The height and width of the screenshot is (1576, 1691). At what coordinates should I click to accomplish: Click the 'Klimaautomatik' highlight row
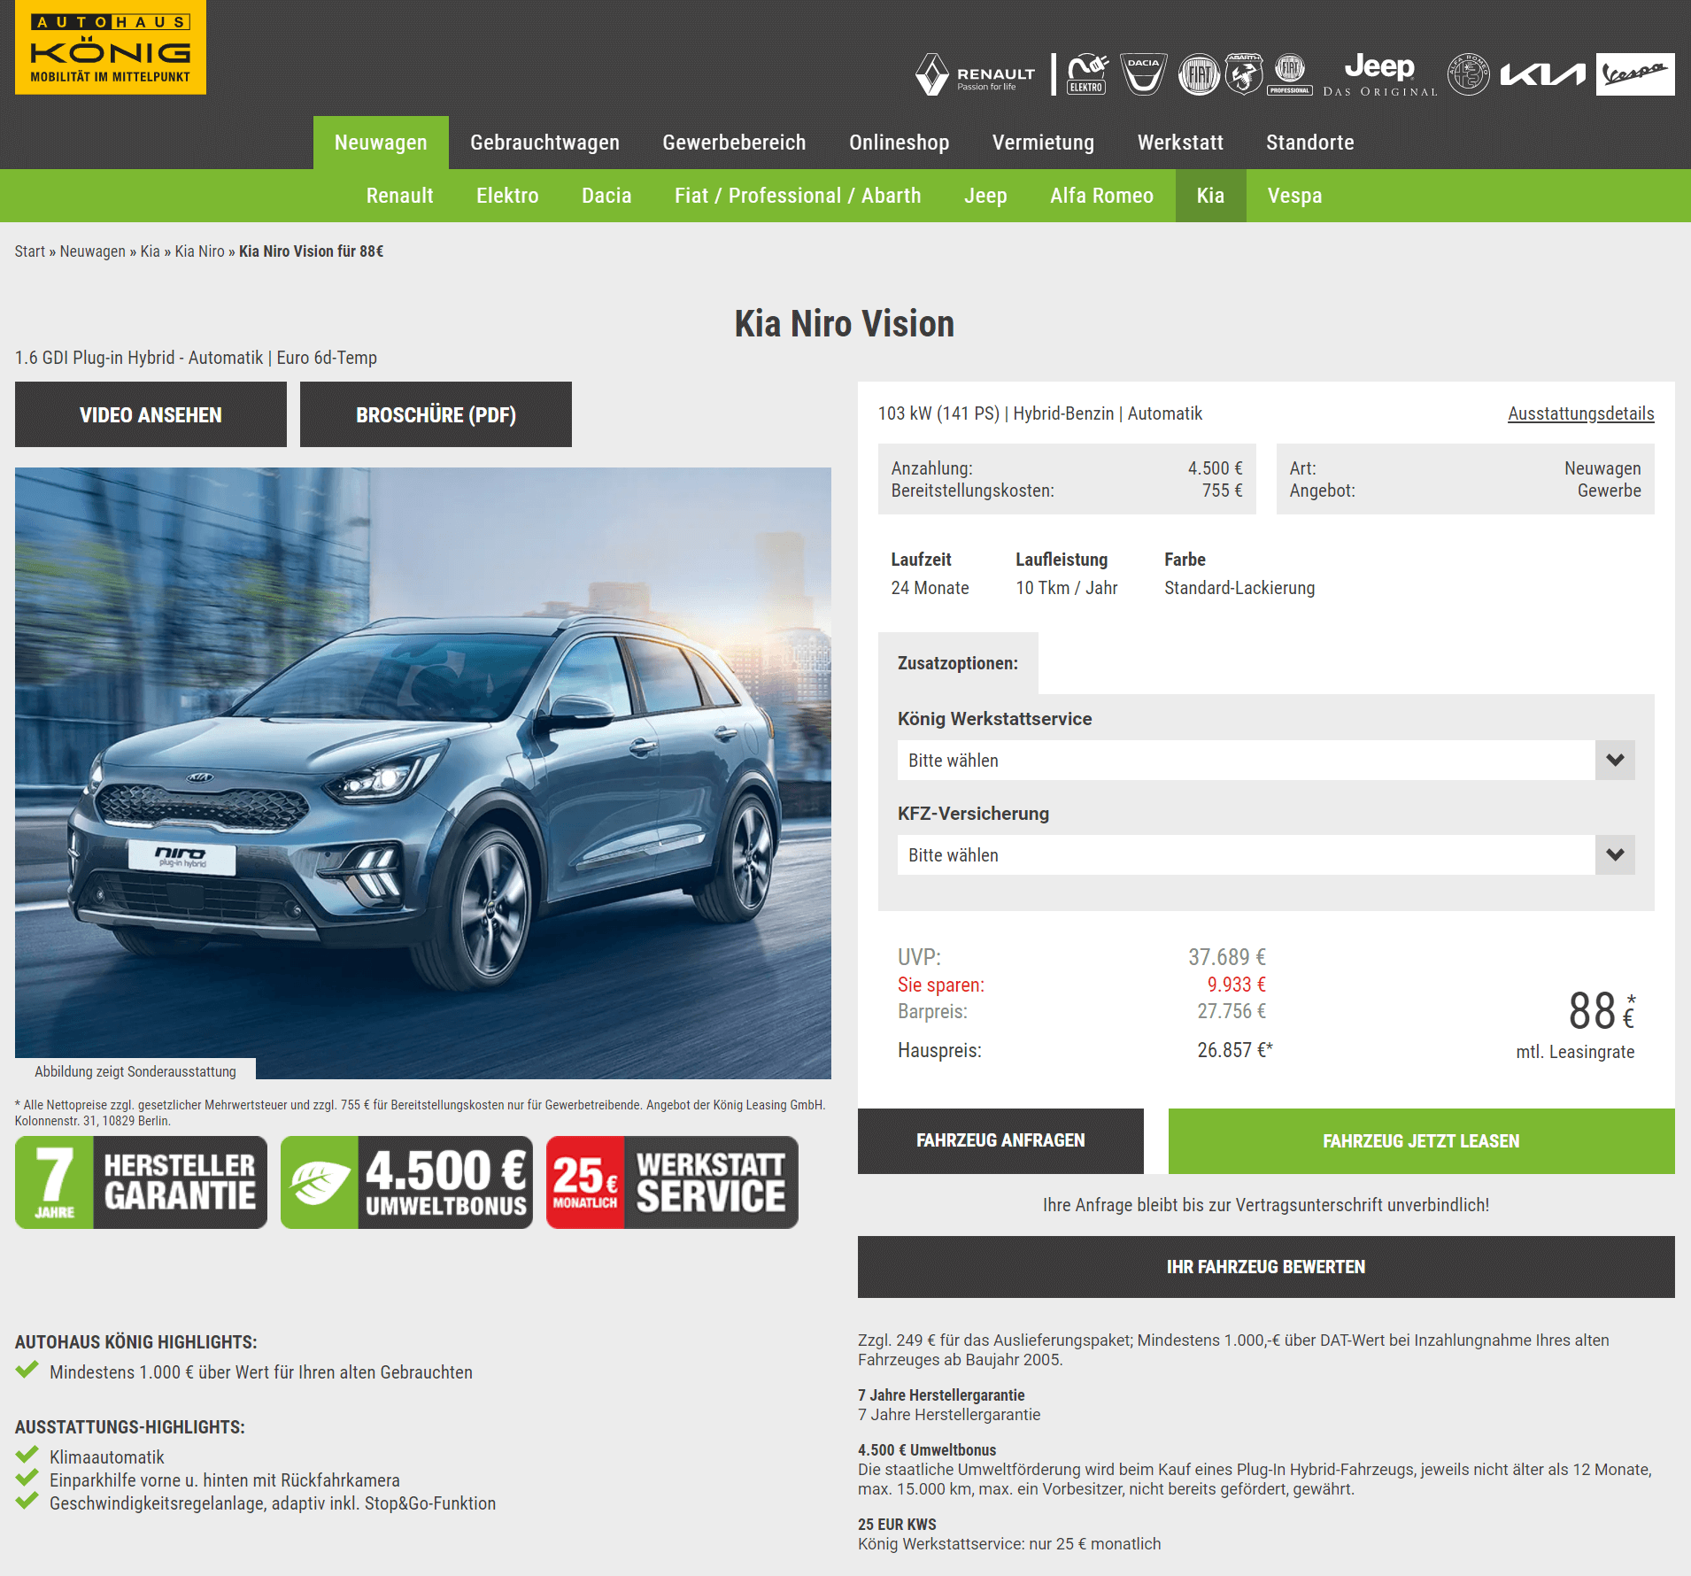point(107,1457)
